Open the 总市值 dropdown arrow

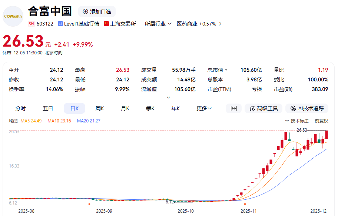click(x=226, y=70)
